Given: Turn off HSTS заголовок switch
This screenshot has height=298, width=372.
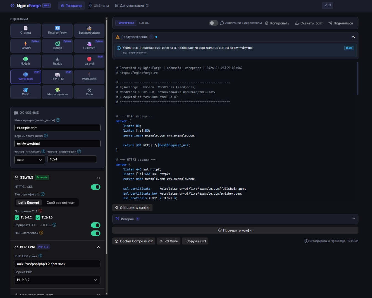Looking at the screenshot, I should point(96,233).
